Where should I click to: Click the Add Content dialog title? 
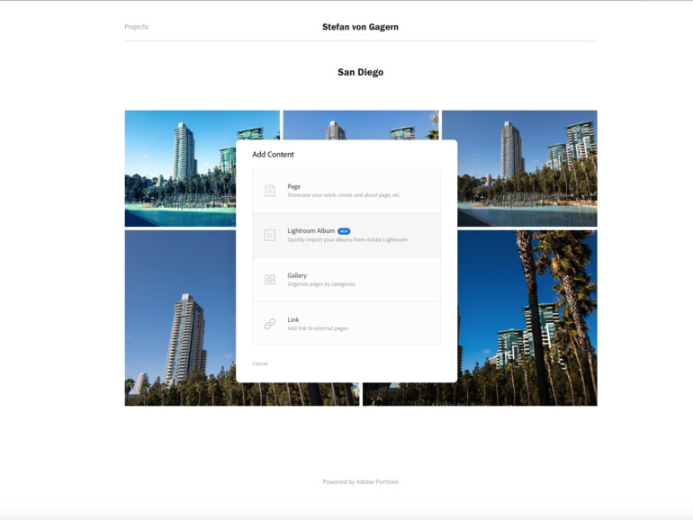273,154
